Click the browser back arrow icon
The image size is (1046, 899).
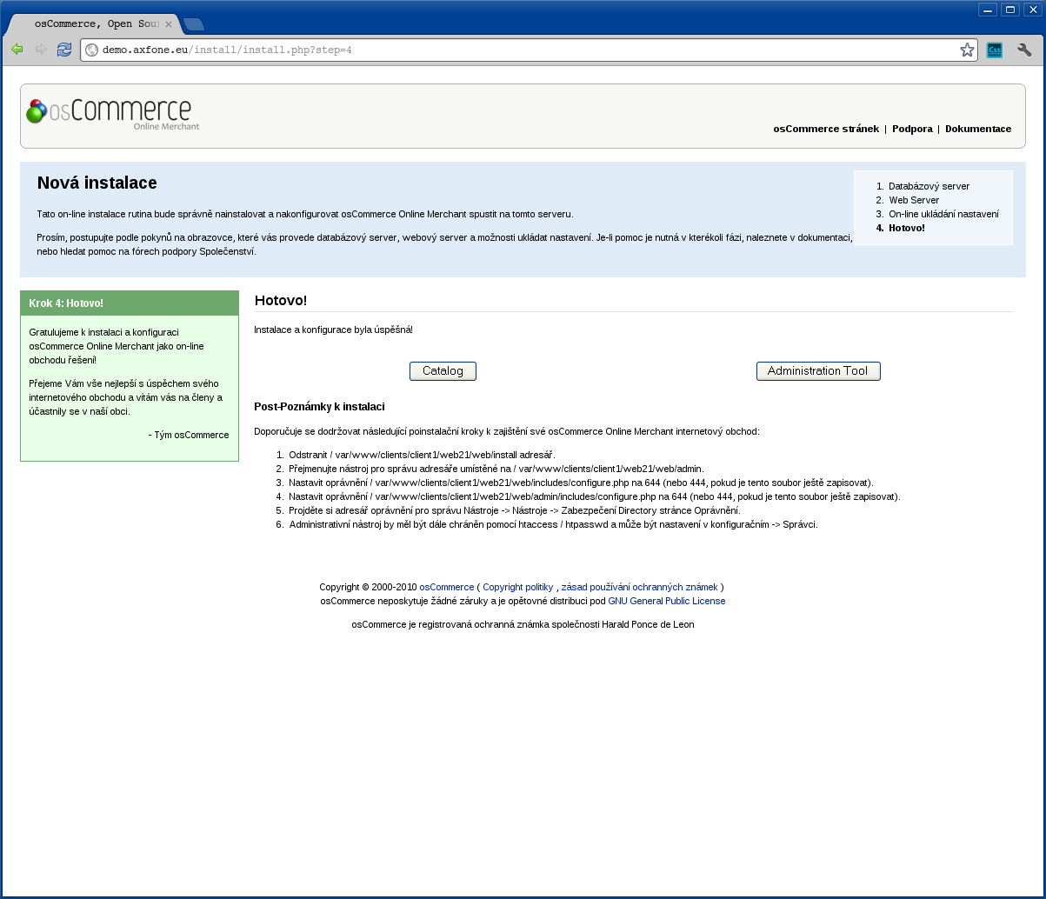[17, 50]
